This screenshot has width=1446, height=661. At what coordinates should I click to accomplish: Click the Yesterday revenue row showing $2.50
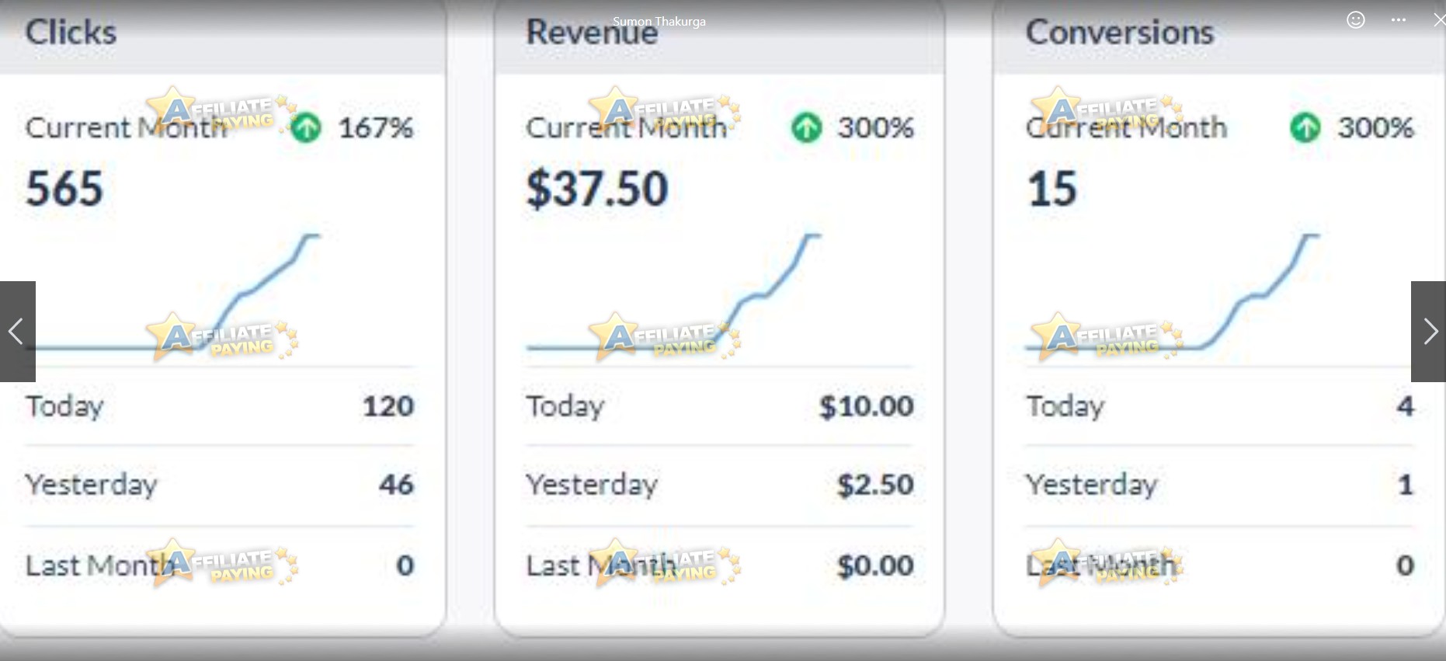click(719, 485)
